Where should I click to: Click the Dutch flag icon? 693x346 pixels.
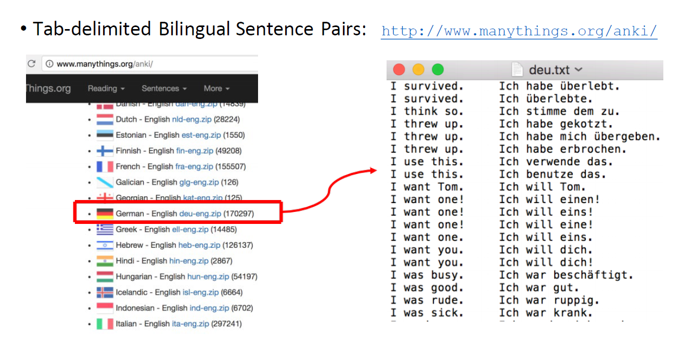pos(105,119)
